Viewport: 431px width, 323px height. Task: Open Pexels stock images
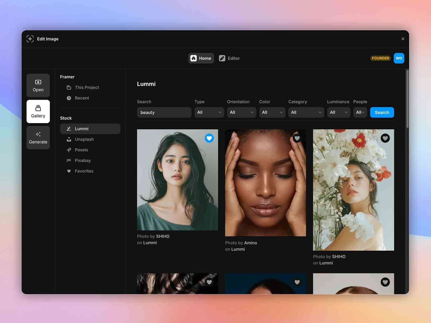69,150
